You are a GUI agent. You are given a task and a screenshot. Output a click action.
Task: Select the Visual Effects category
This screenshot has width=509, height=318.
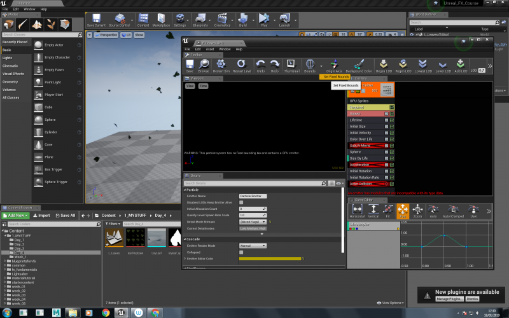[x=13, y=74]
